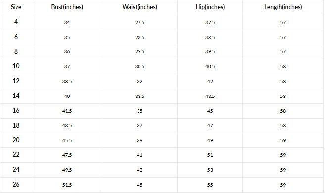Click bust value 51.5 for size 26
Screen dimensions: 325x193
pos(67,185)
